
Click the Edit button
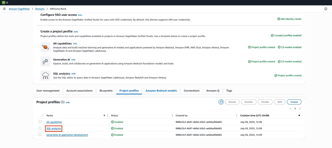280,102
